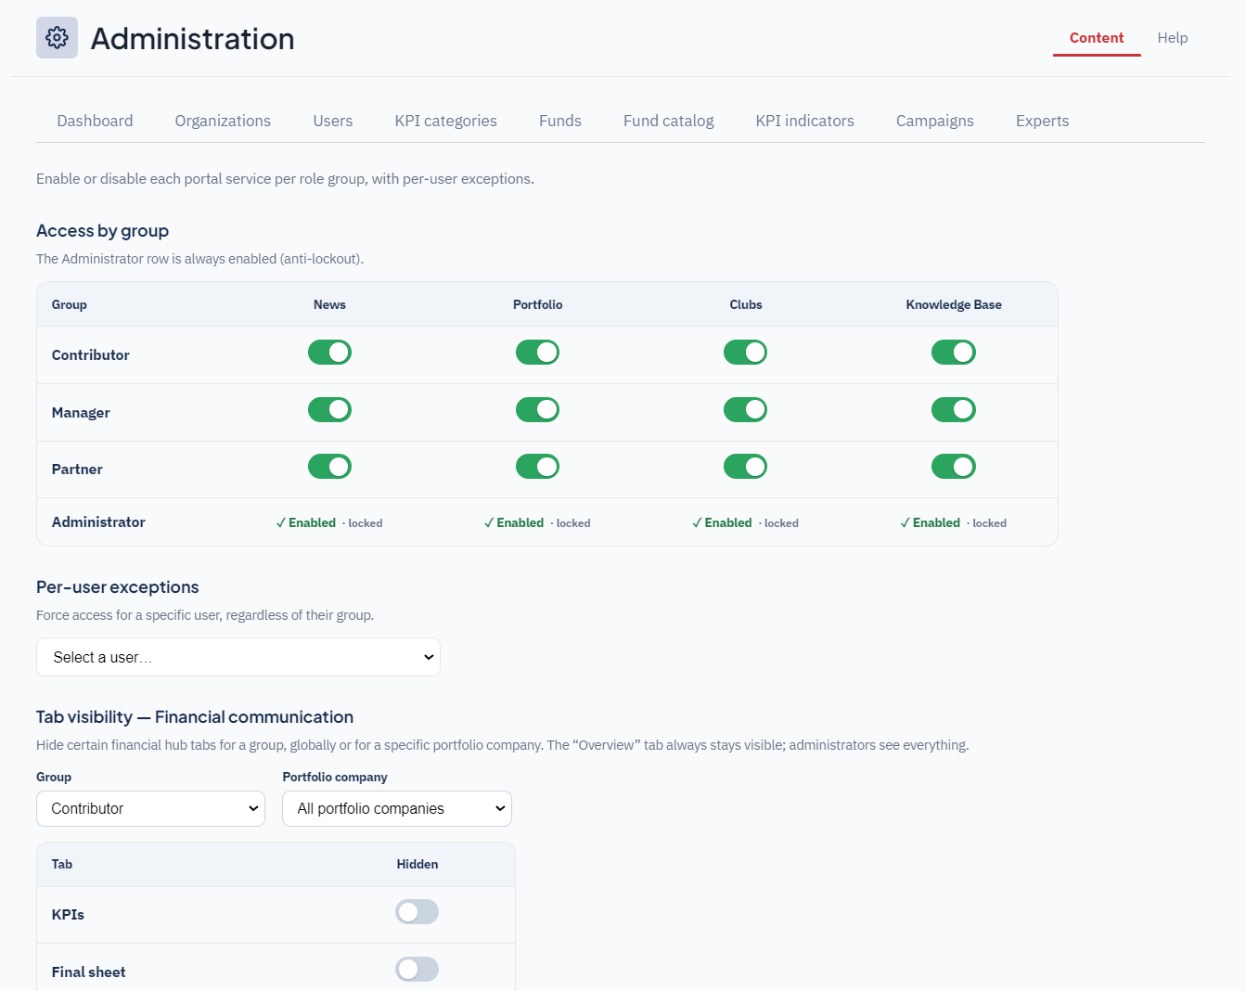Image resolution: width=1246 pixels, height=991 pixels.
Task: Open the Help tab
Action: coord(1173,38)
